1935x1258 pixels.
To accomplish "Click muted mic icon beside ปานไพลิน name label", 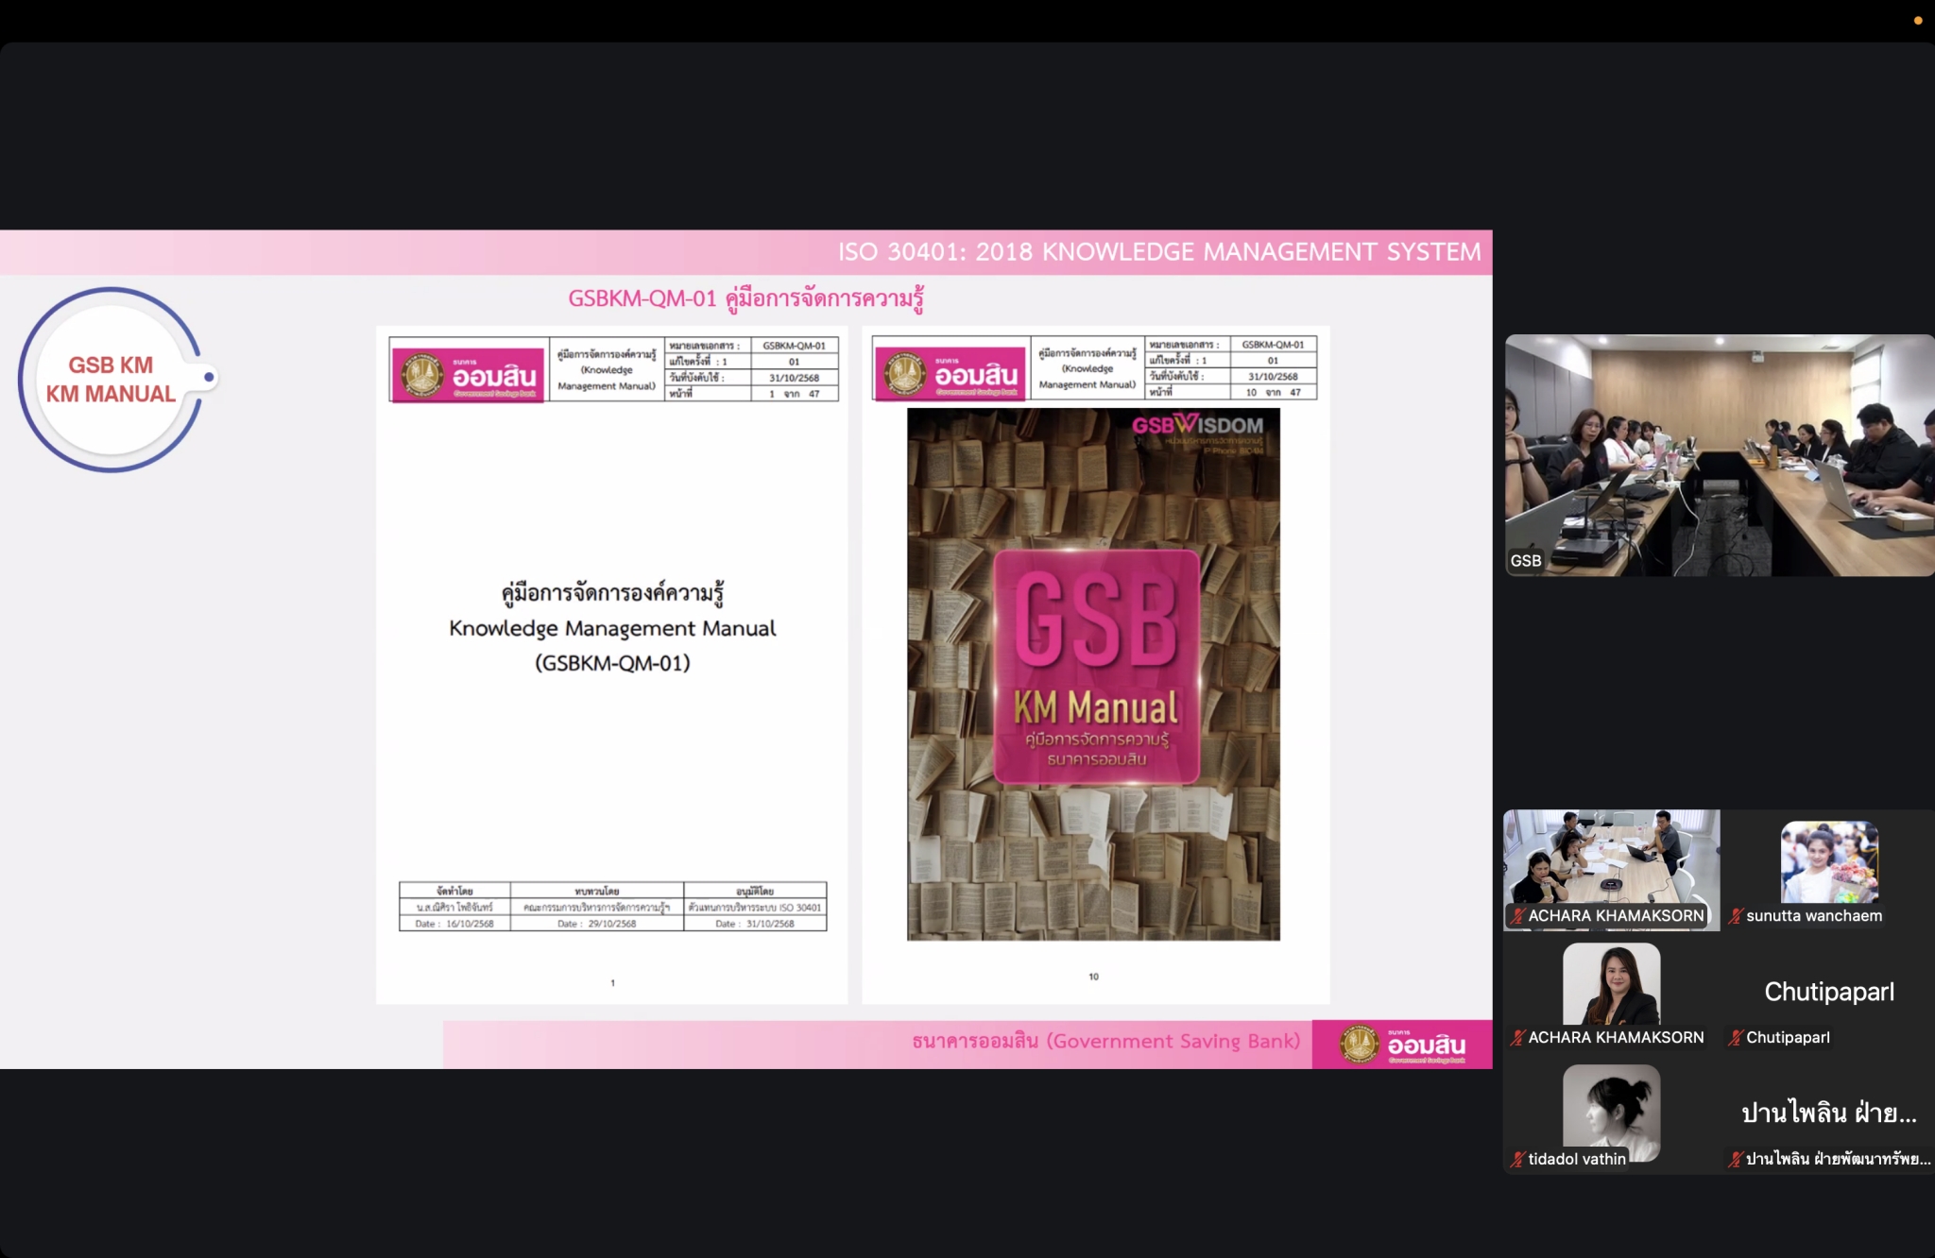I will click(x=1736, y=1159).
